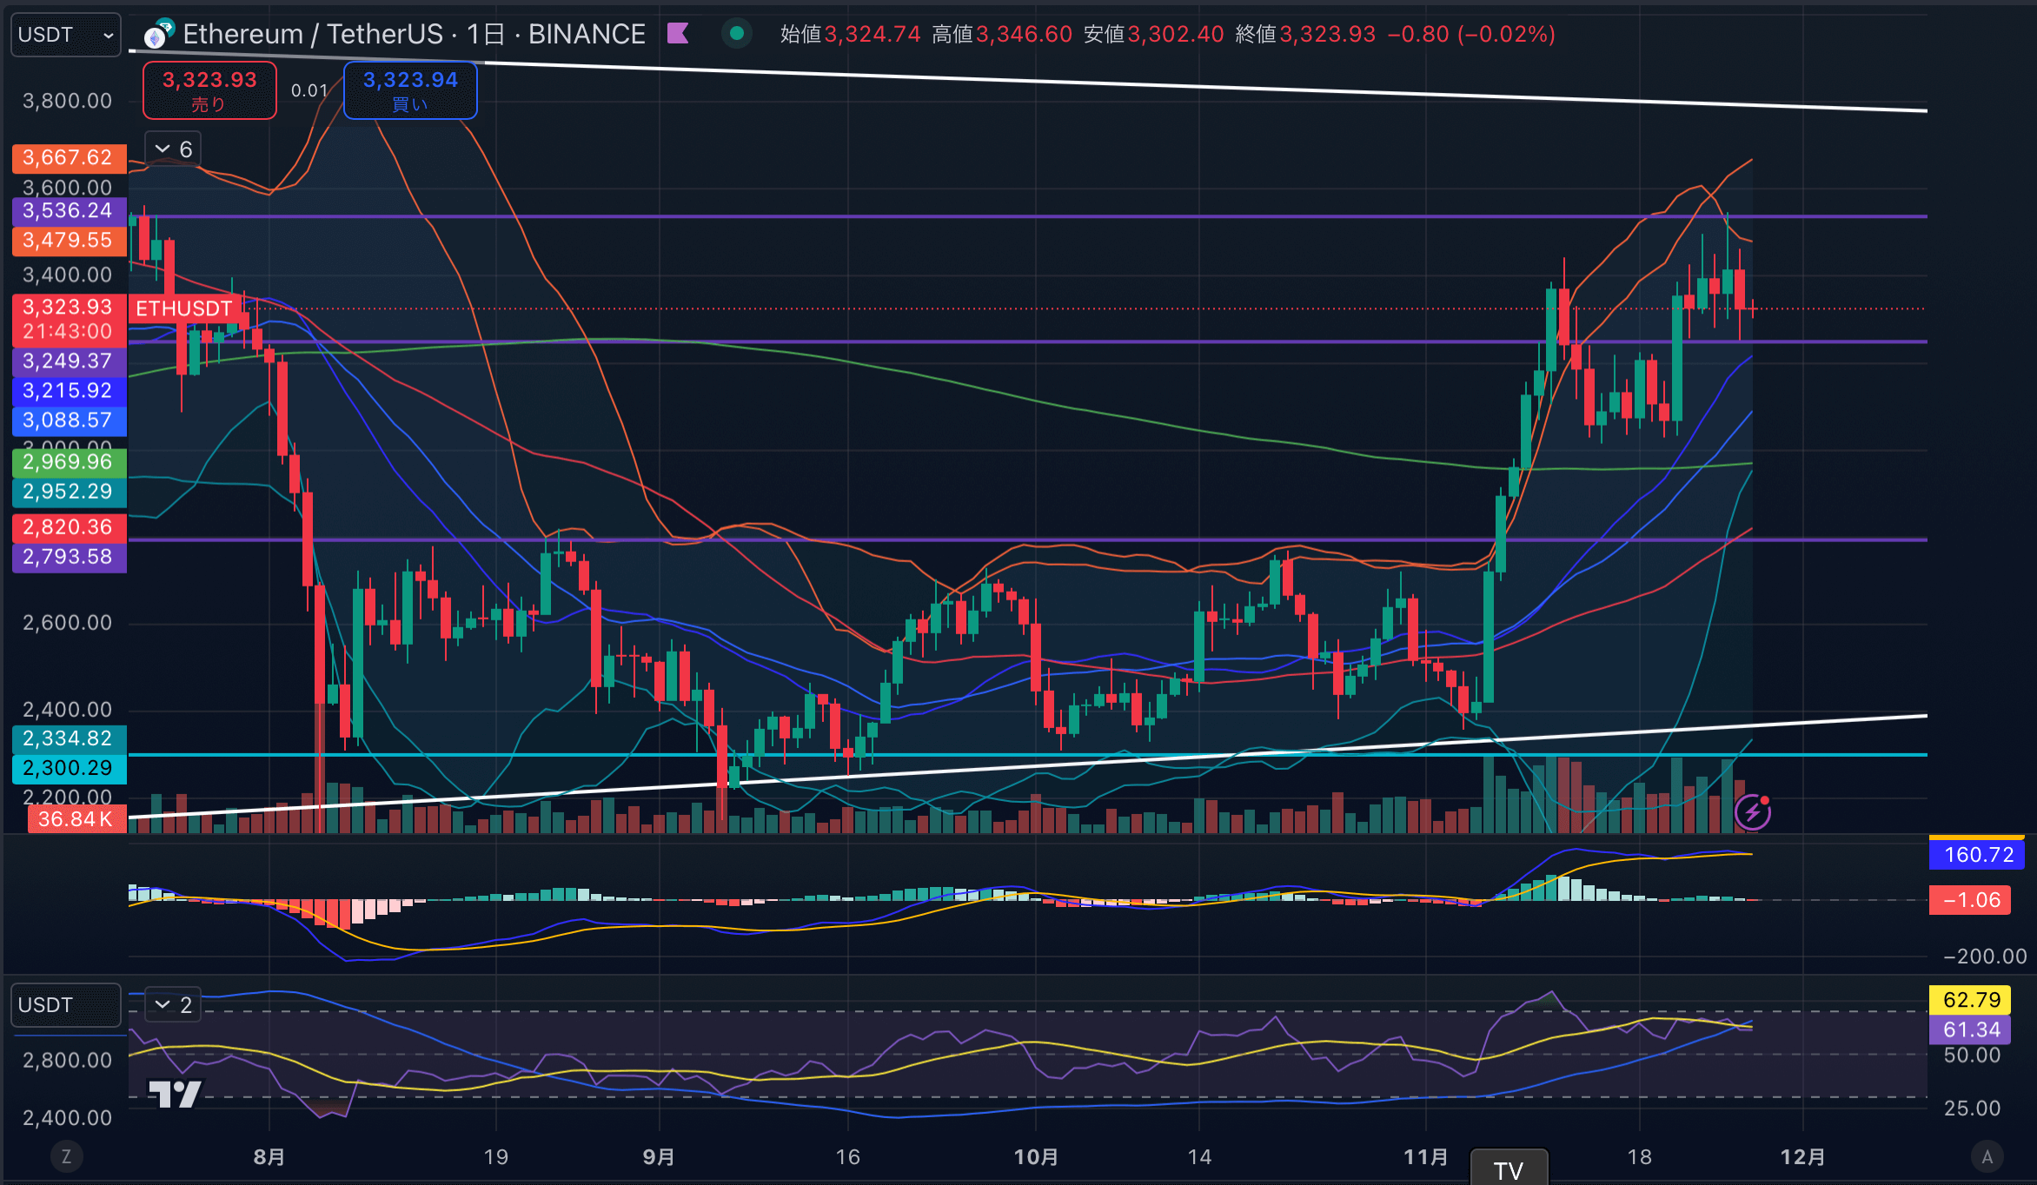Click the -1.06 histogram value label
The height and width of the screenshot is (1185, 2037).
tap(1969, 900)
